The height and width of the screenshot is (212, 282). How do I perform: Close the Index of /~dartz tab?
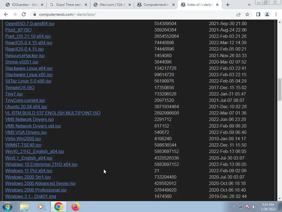click(217, 5)
